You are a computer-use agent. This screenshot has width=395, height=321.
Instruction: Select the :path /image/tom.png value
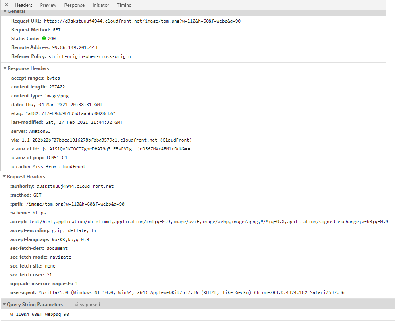click(x=75, y=204)
